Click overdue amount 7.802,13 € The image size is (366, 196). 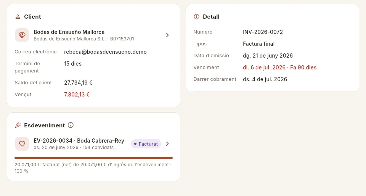(x=77, y=95)
